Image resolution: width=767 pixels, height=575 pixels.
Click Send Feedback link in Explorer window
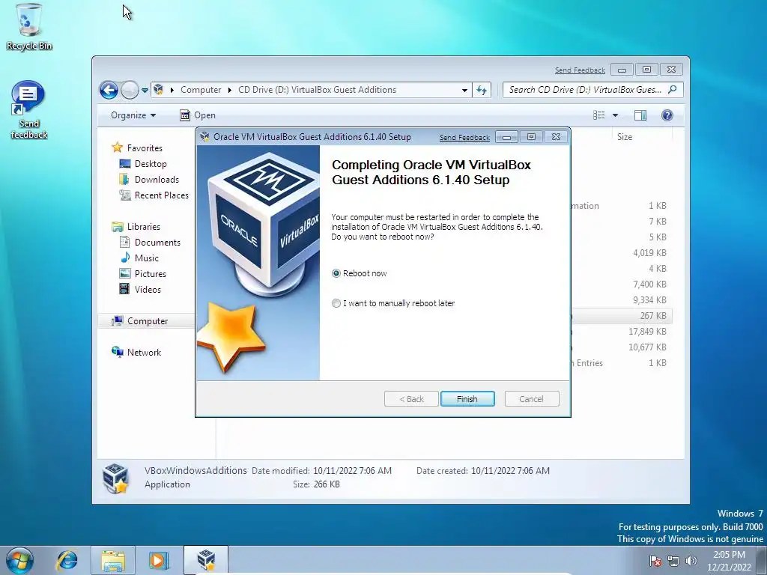point(580,70)
